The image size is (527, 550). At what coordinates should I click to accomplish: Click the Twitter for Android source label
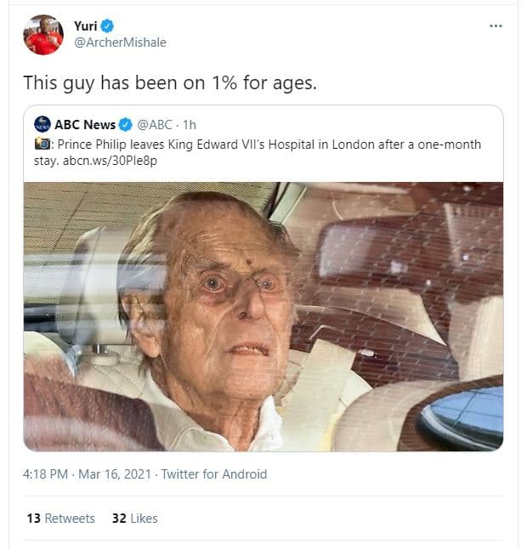coord(214,474)
